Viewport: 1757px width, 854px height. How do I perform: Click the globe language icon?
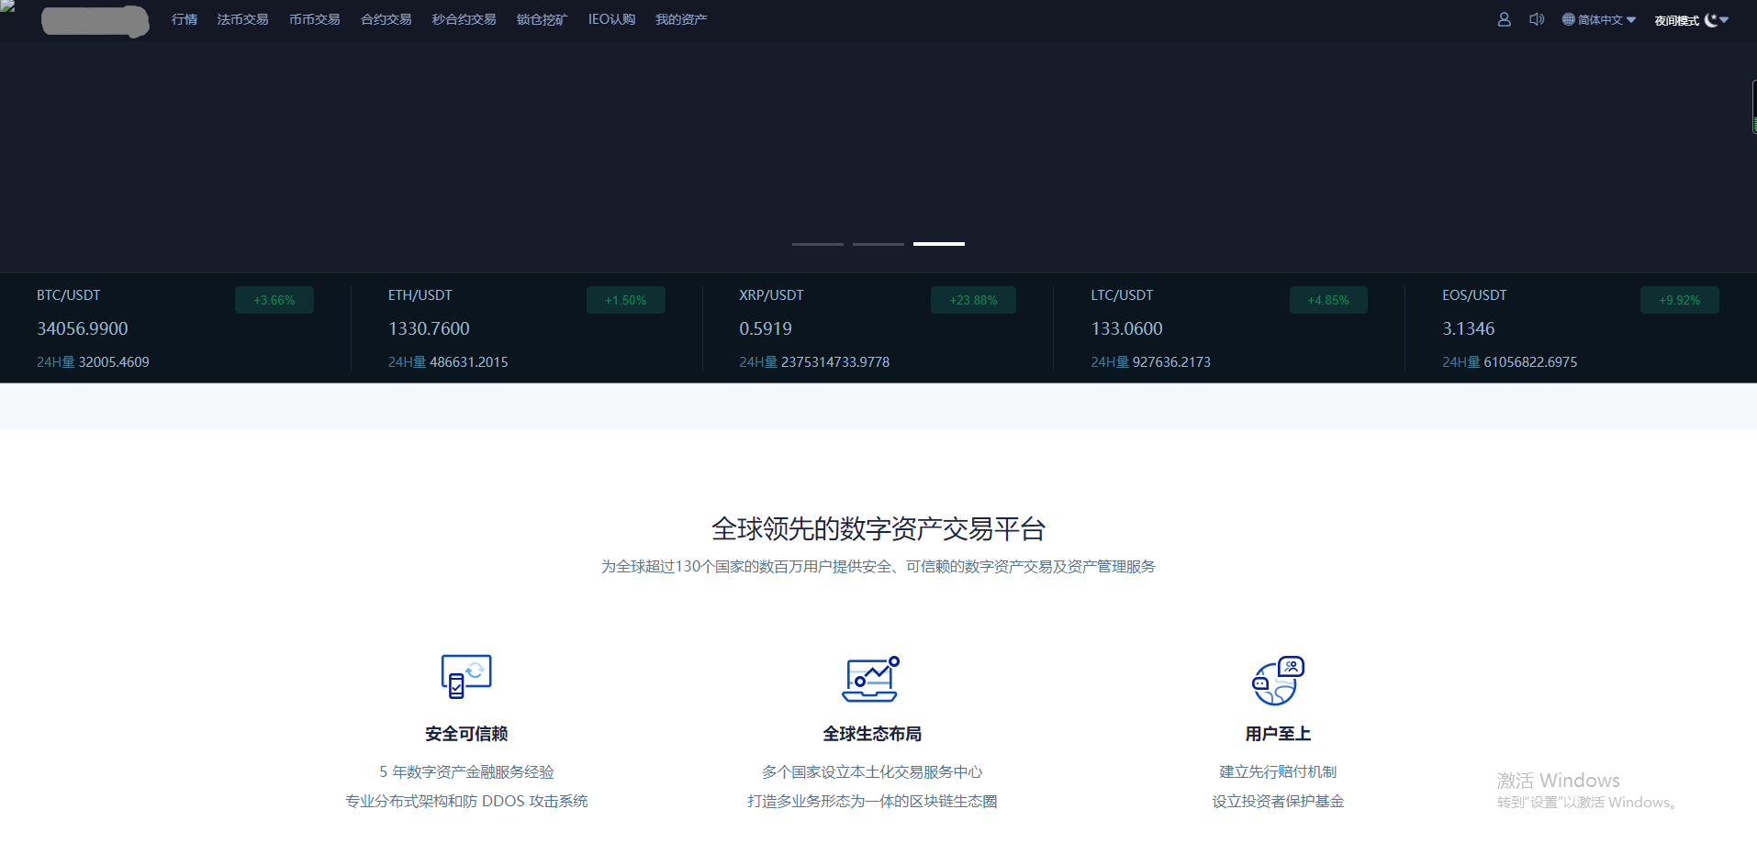point(1568,19)
